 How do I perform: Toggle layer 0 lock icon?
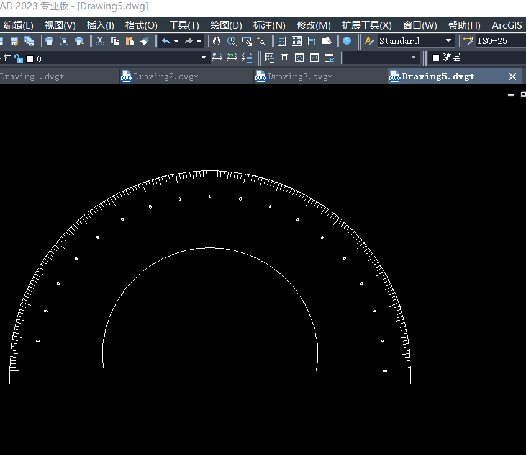point(19,58)
